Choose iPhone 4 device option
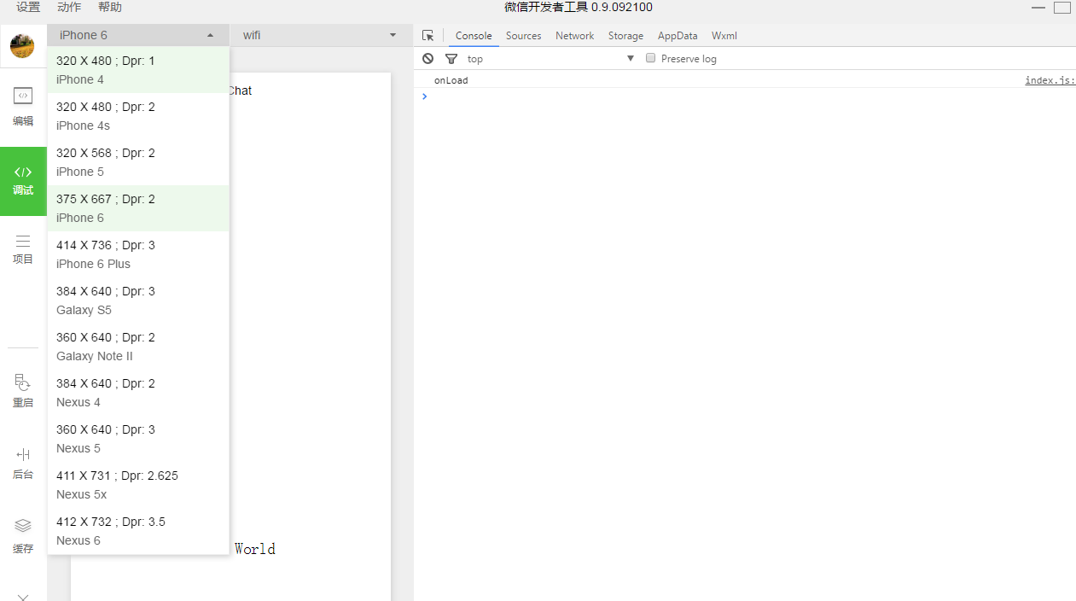Viewport: 1076px width, 601px height. point(138,70)
